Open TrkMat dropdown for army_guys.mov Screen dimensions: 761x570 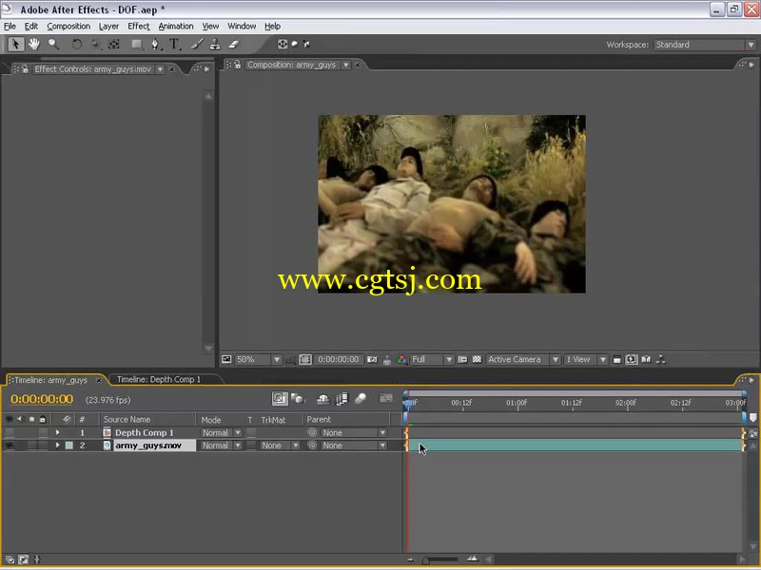(280, 446)
